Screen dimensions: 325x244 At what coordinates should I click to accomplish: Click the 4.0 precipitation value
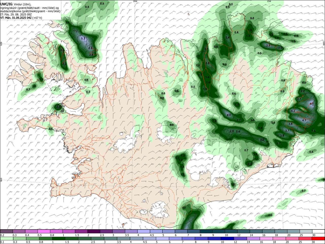229,115
